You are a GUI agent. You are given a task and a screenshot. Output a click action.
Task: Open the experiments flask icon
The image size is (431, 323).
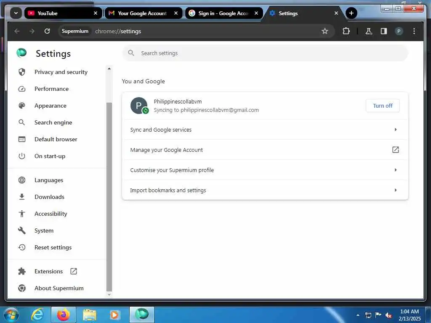369,31
